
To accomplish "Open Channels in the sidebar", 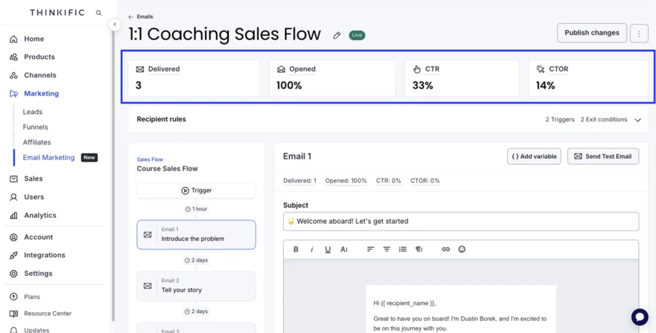I will coord(40,75).
